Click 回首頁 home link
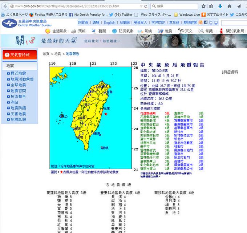The height and width of the screenshot is (233, 247). 83,23
